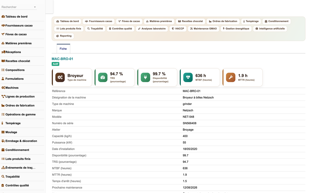Click the Traçabilité magnifier icon in sidebar

pos(3,177)
